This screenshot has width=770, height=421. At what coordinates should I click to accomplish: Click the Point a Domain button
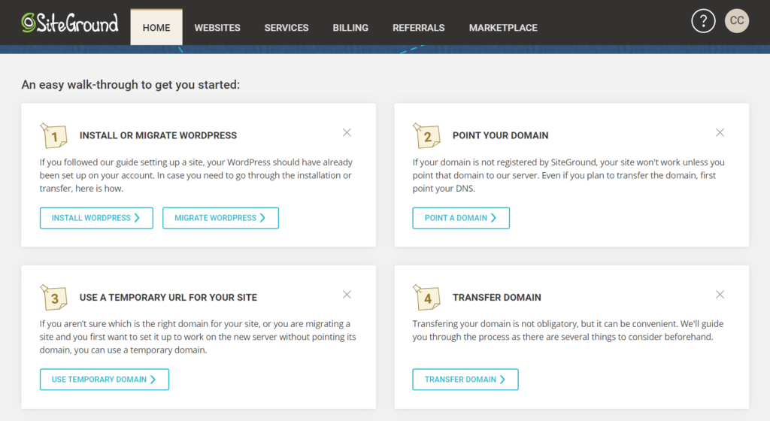coord(461,218)
